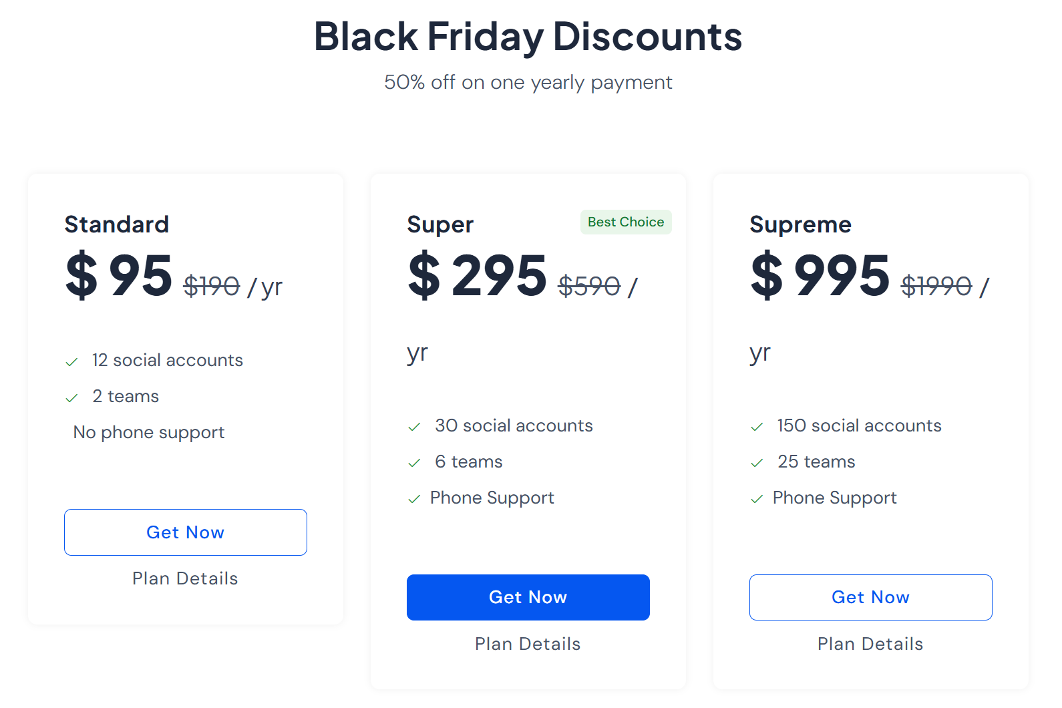Click the checkmark next to 25 teams

pos(757,463)
